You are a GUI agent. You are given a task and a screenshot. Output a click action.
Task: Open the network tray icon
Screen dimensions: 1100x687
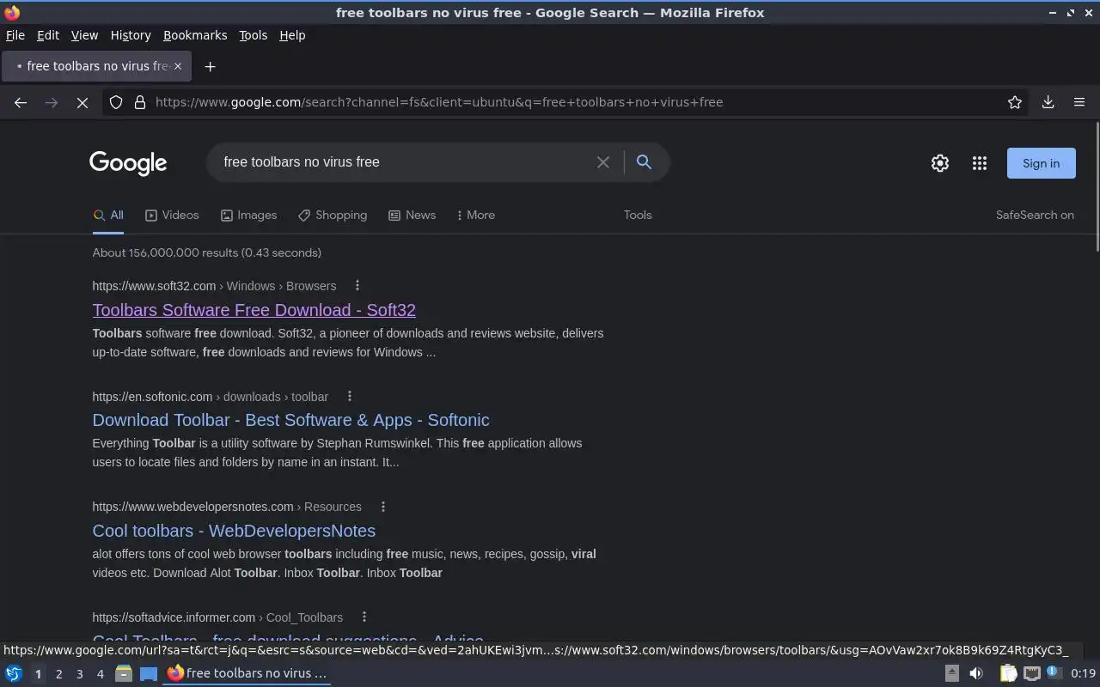click(1032, 673)
